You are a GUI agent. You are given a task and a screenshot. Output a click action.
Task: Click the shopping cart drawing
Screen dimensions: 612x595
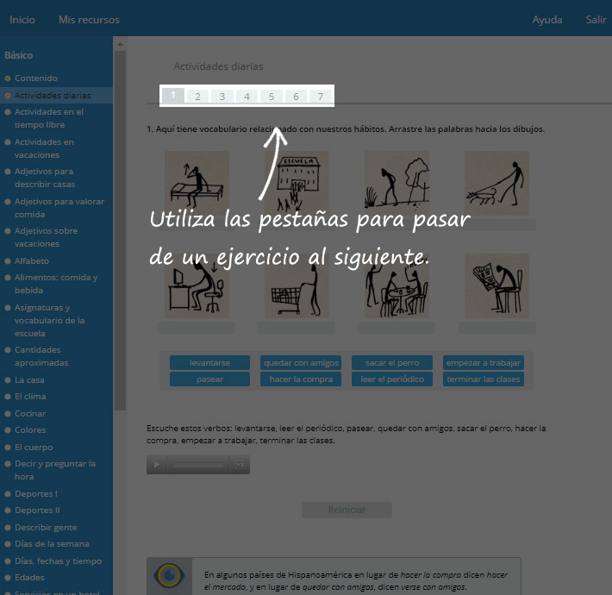click(x=297, y=285)
